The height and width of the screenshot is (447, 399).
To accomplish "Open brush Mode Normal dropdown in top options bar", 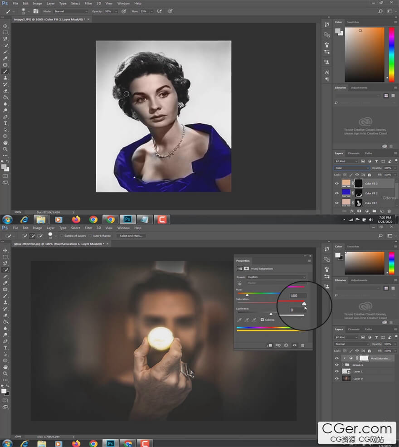I will point(70,11).
